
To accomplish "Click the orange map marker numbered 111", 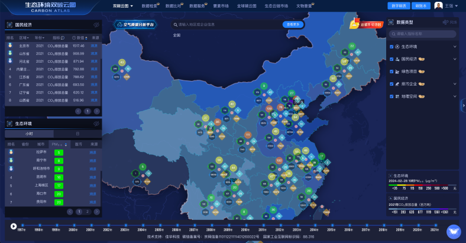I will coord(248,135).
